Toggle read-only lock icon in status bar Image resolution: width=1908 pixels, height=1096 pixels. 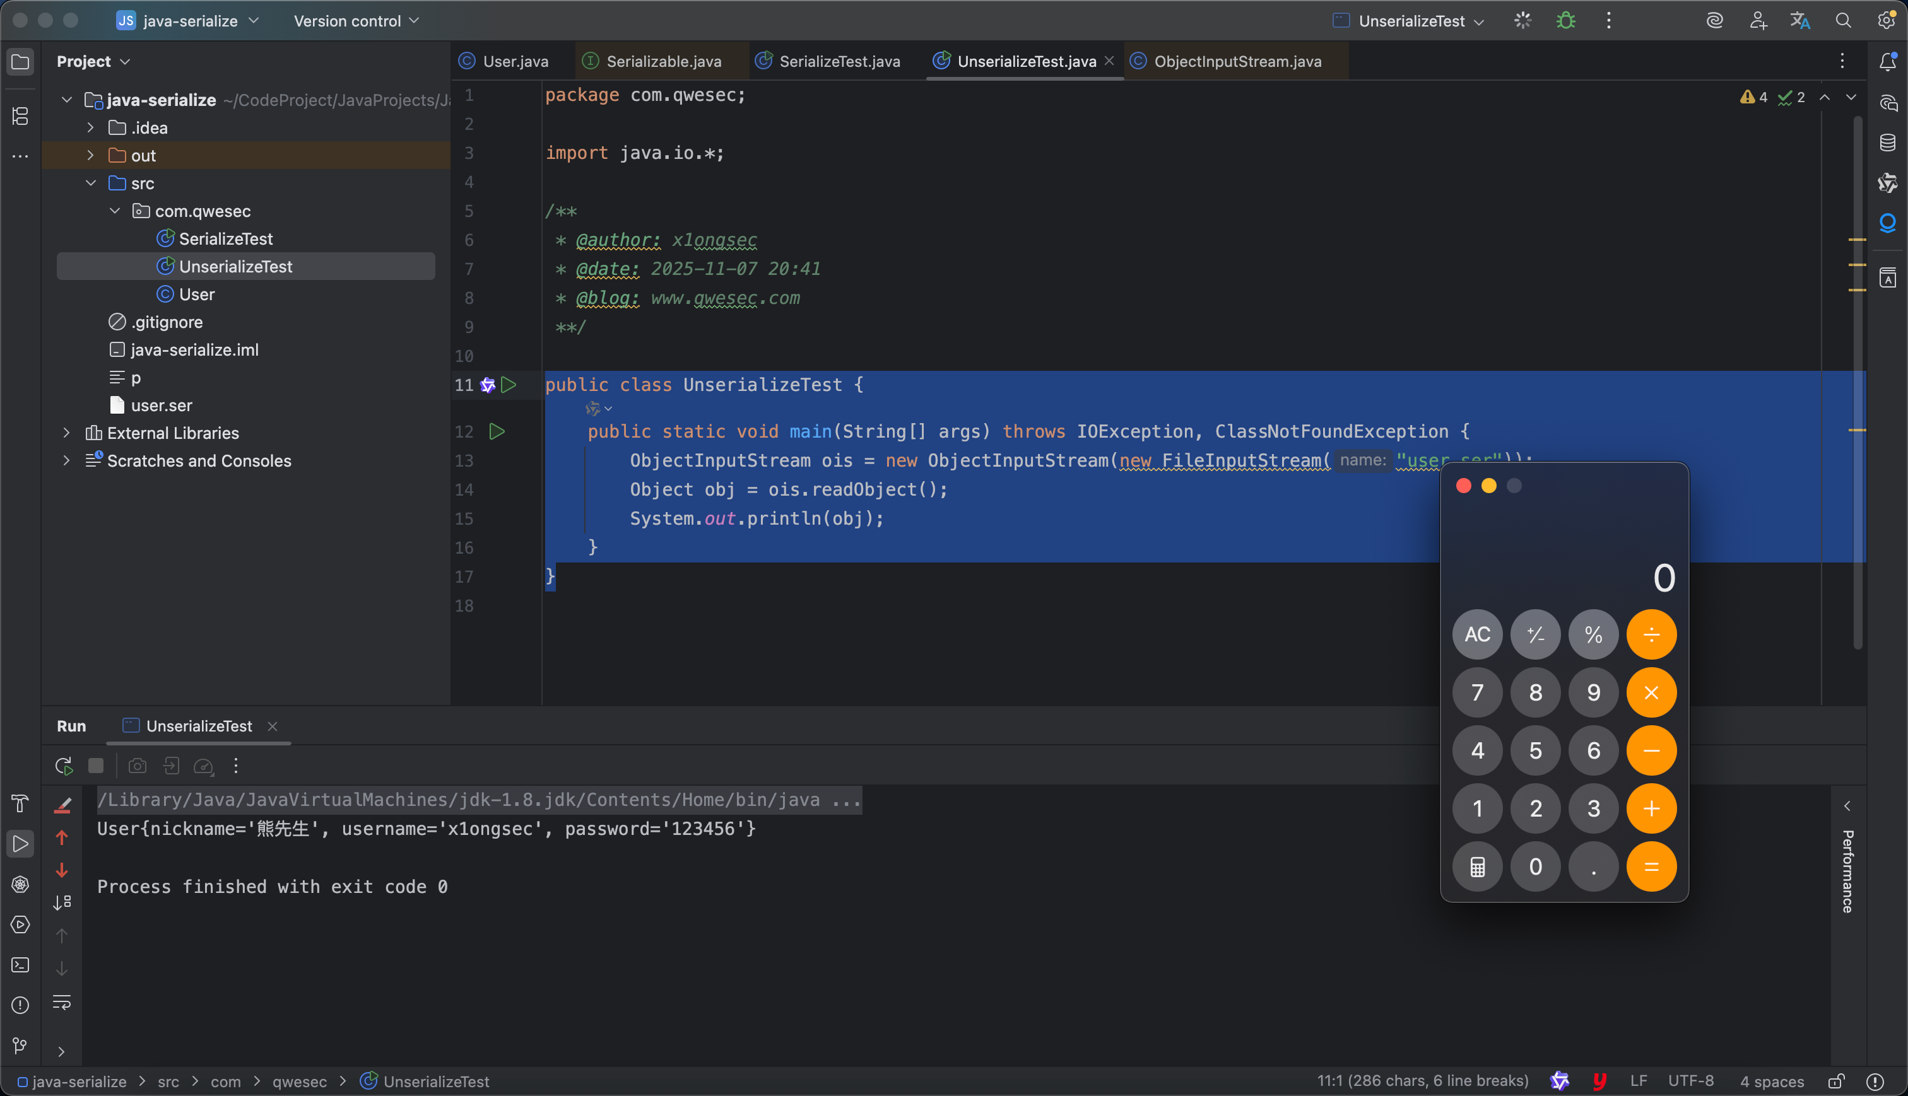click(1837, 1081)
